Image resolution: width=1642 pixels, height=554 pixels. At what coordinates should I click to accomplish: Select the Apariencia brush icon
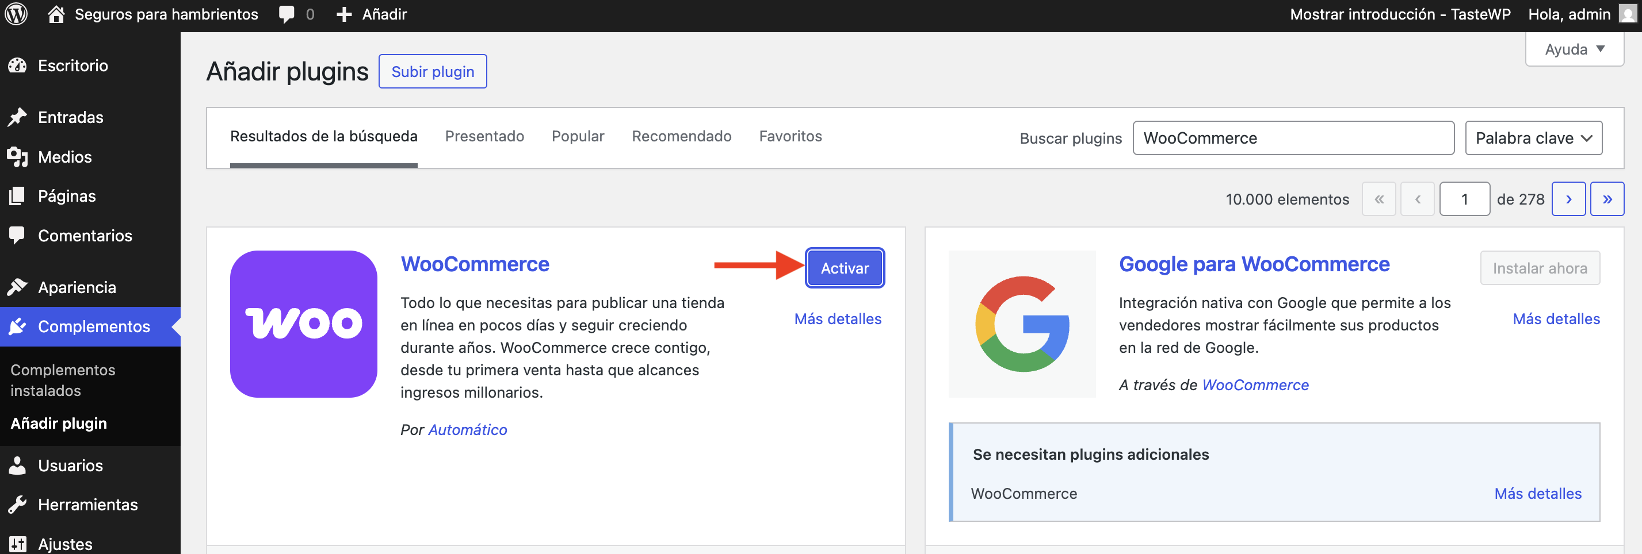(18, 287)
